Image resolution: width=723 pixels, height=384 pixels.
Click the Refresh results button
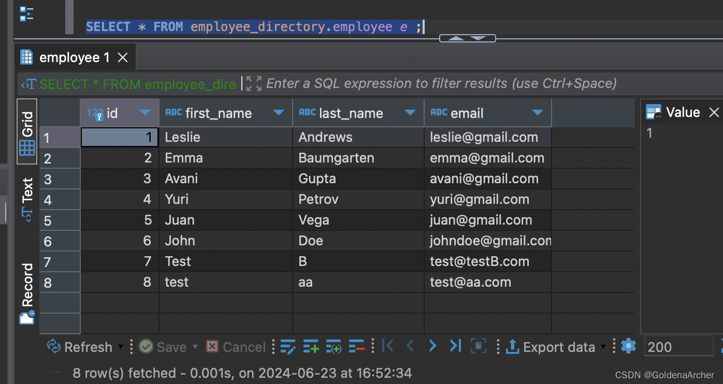coord(79,346)
